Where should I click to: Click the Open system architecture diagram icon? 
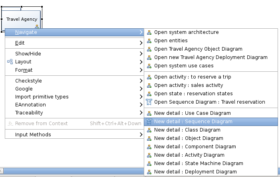click(x=149, y=32)
